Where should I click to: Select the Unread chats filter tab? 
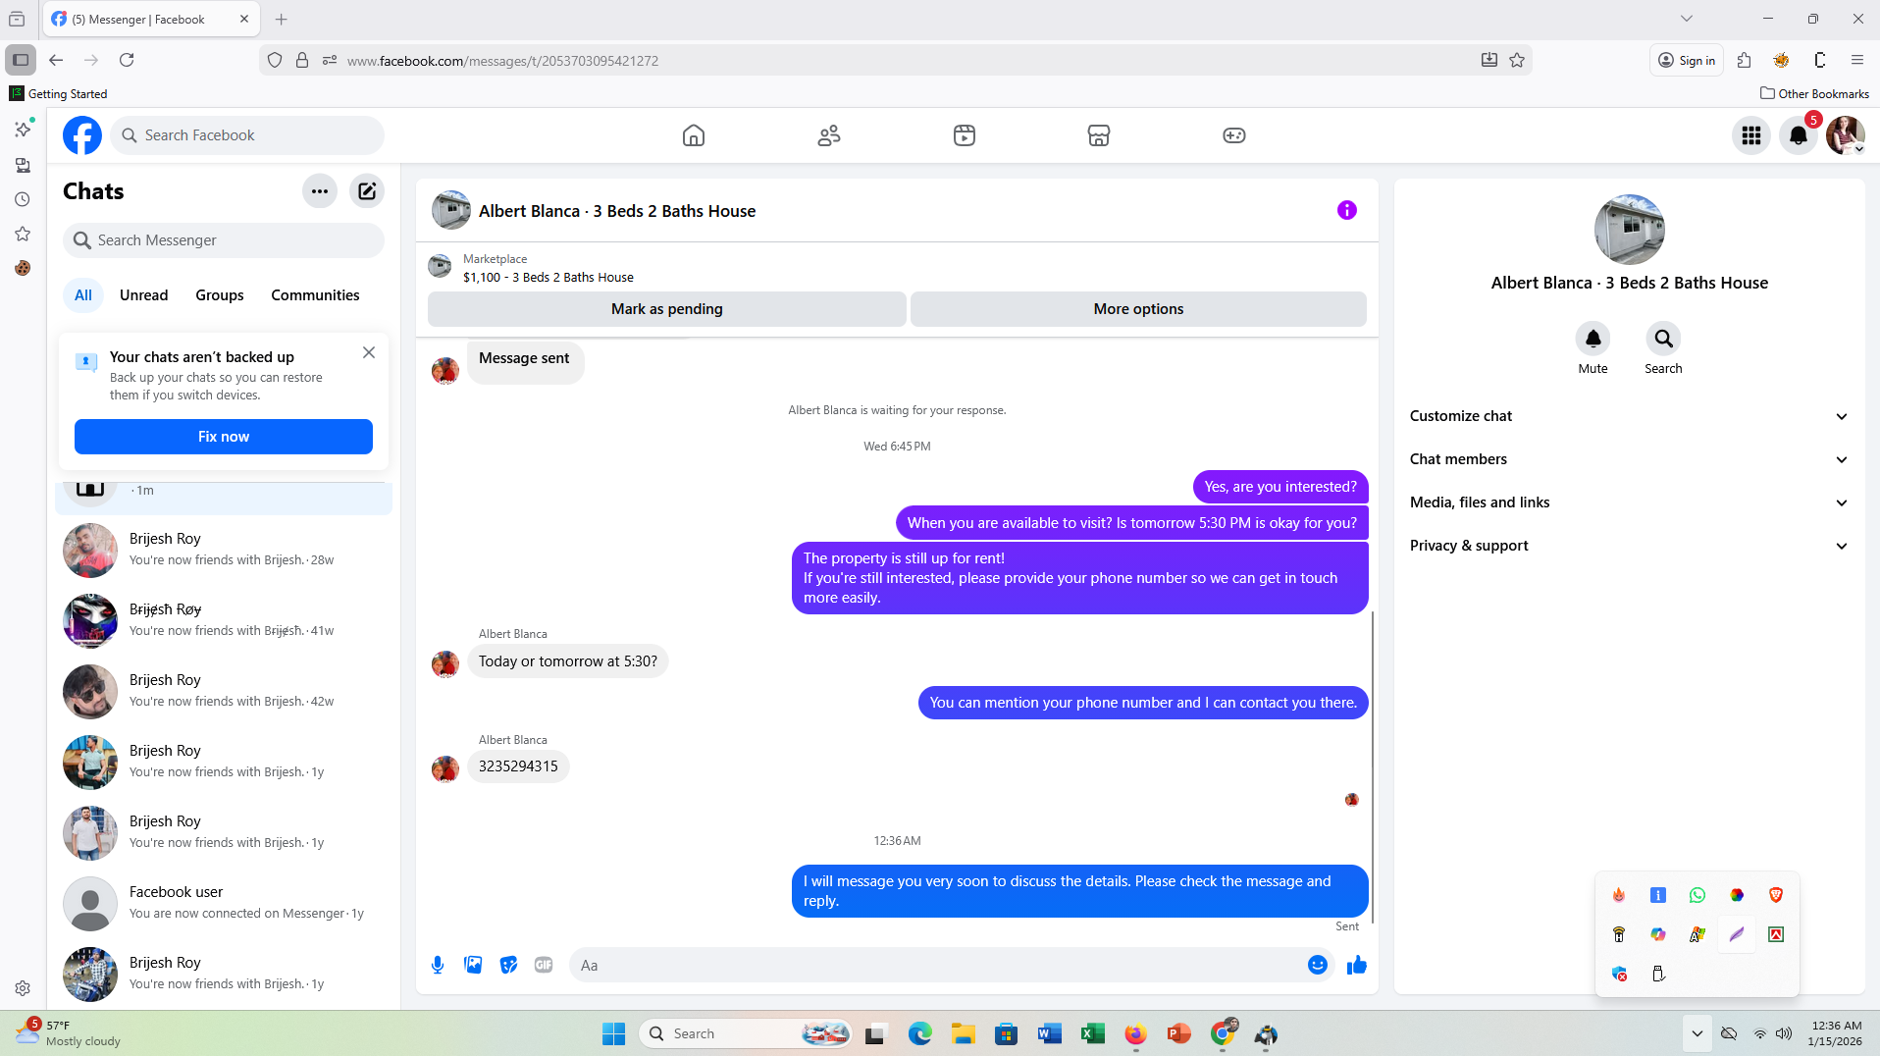[x=144, y=295]
